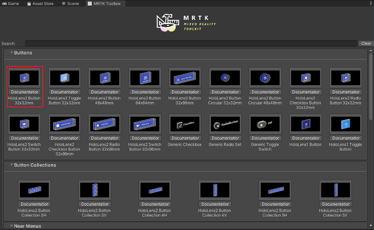Select the HoloLens2 Button 48x48mm thumbnail

pos(105,78)
